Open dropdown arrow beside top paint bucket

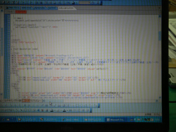[76, 2]
